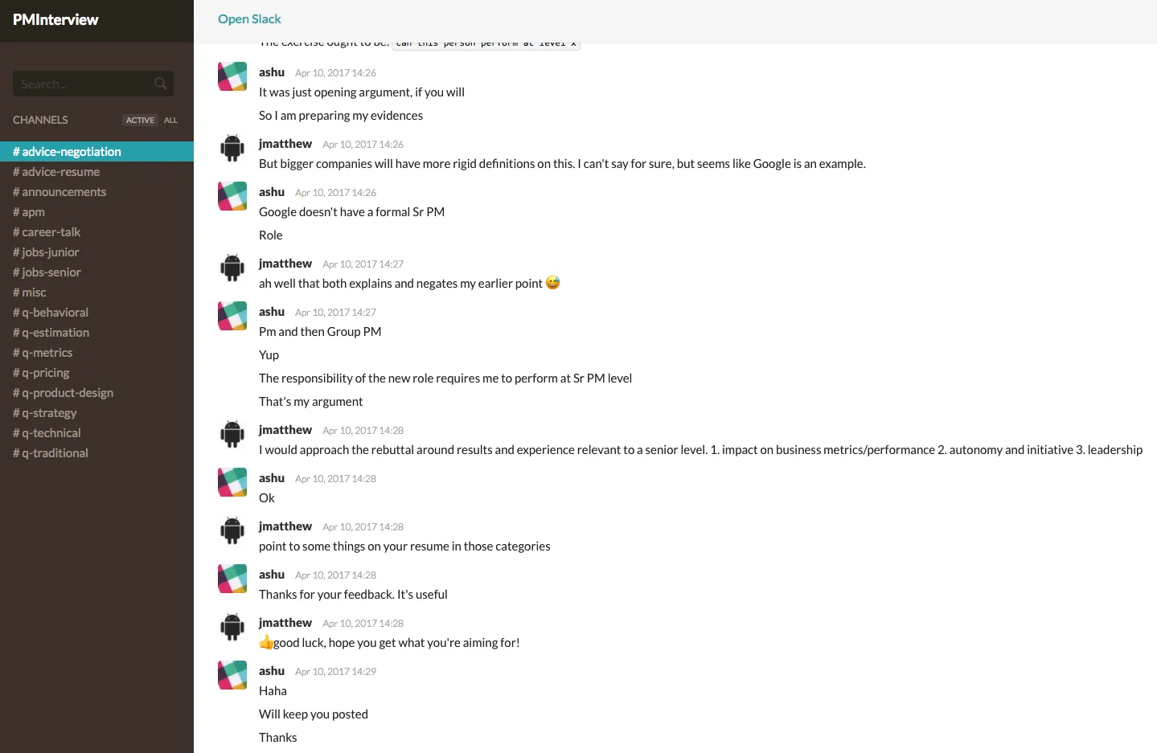Viewport: 1157px width, 753px height.
Task: Select the #q-product-design channel
Action: tap(63, 393)
